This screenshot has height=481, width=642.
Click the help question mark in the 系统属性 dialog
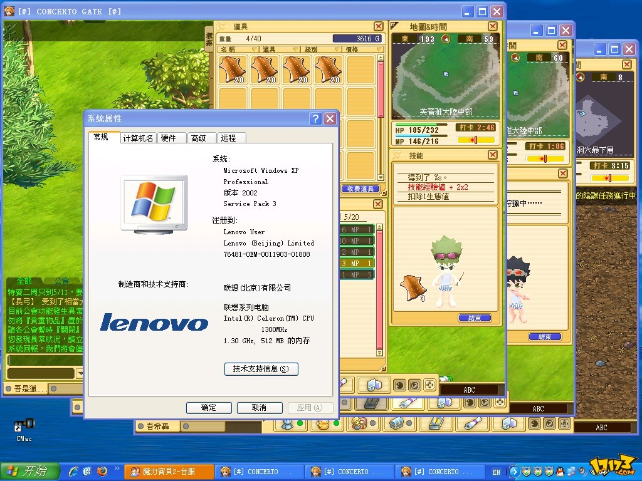315,118
